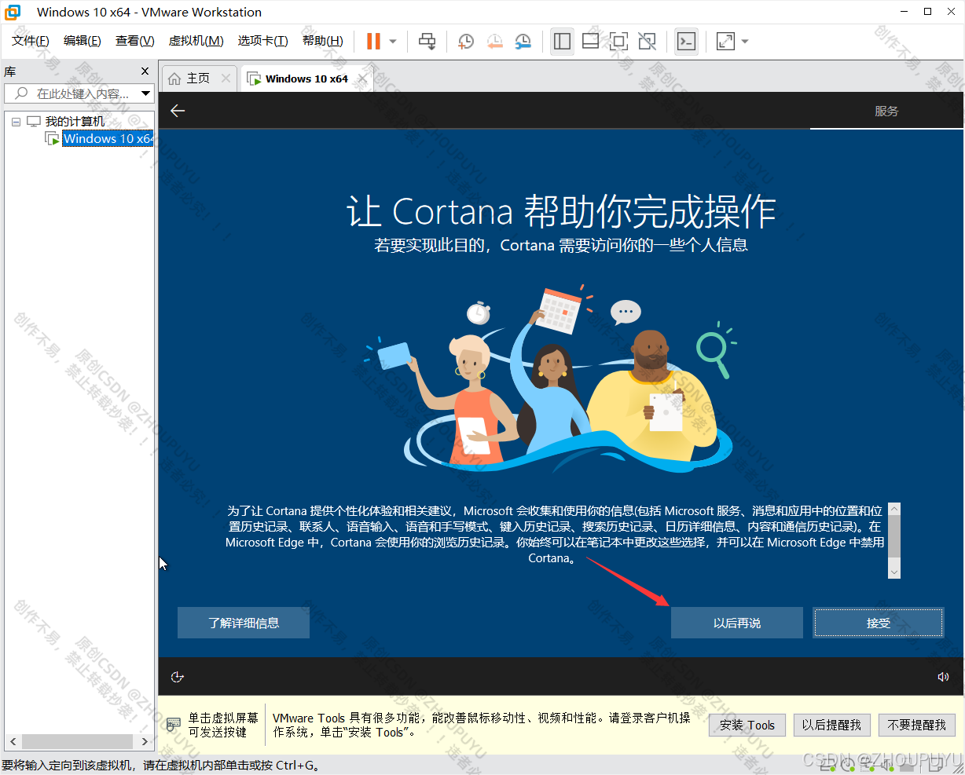
Task: Close the 库 library panel
Action: 145,71
